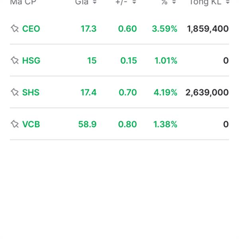239x239 pixels.
Task: Sort list by +/- change arrow
Action: coord(134,2)
